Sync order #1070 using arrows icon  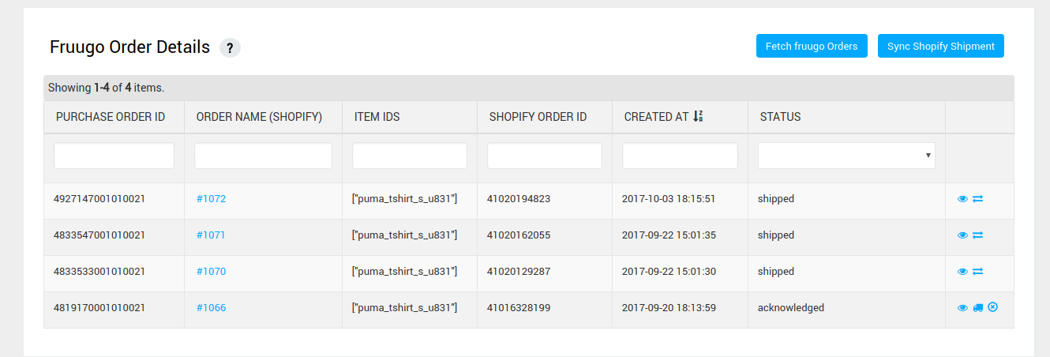click(977, 272)
